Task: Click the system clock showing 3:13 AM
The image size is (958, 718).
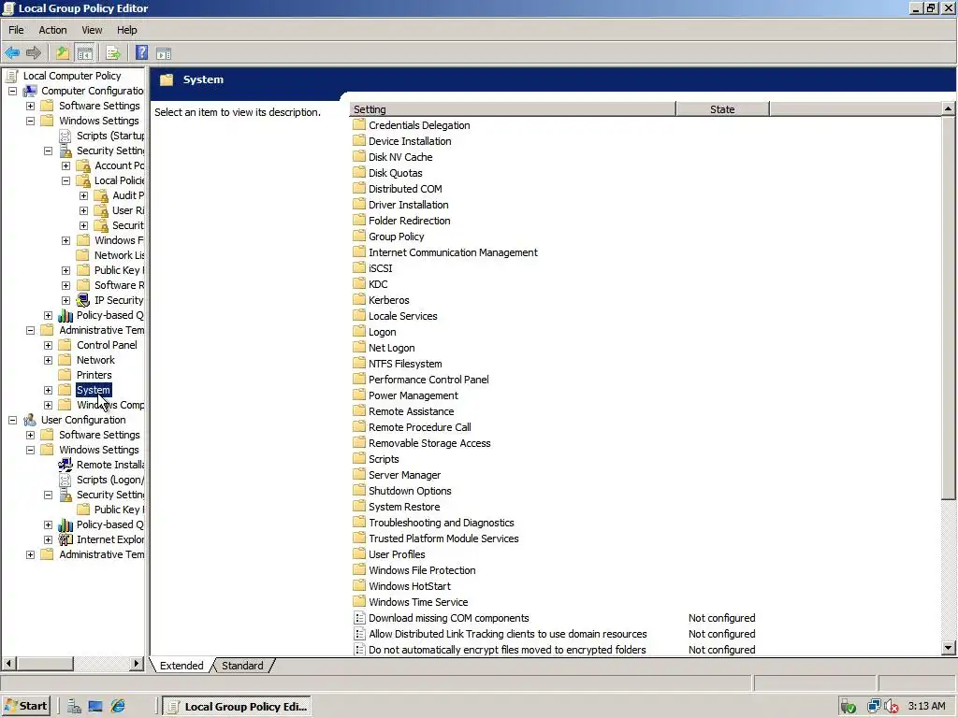Action: [926, 707]
